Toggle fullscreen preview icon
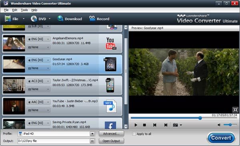This screenshot has width=240, height=146. (x=235, y=110)
